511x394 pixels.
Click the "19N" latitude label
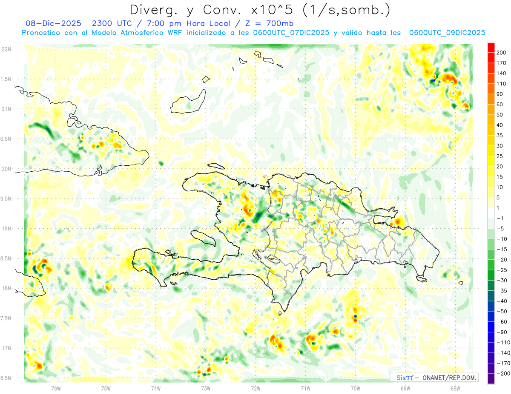tap(6, 229)
